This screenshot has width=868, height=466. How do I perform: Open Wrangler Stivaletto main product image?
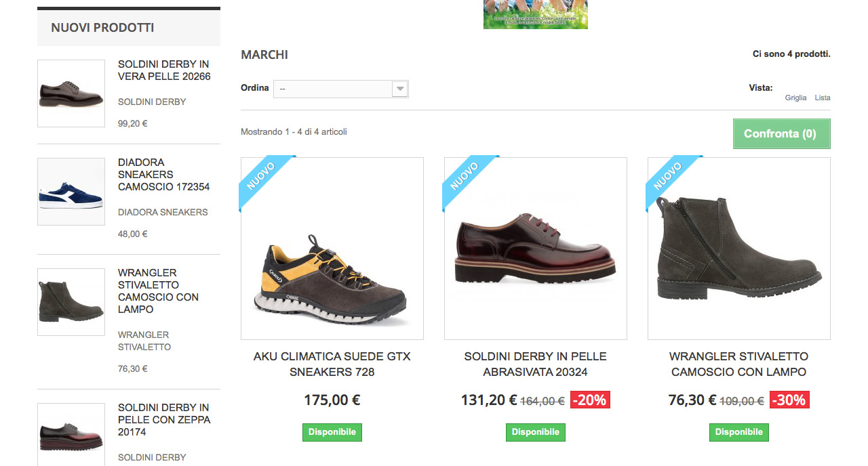(x=739, y=249)
